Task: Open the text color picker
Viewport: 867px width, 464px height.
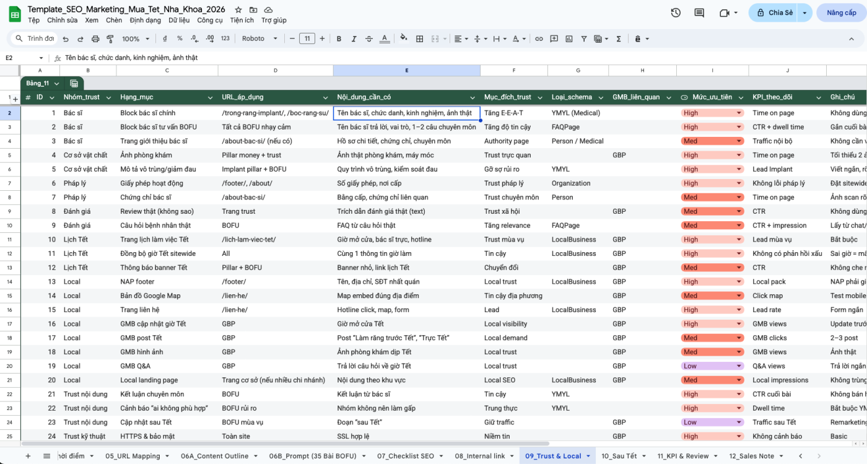Action: pos(385,38)
